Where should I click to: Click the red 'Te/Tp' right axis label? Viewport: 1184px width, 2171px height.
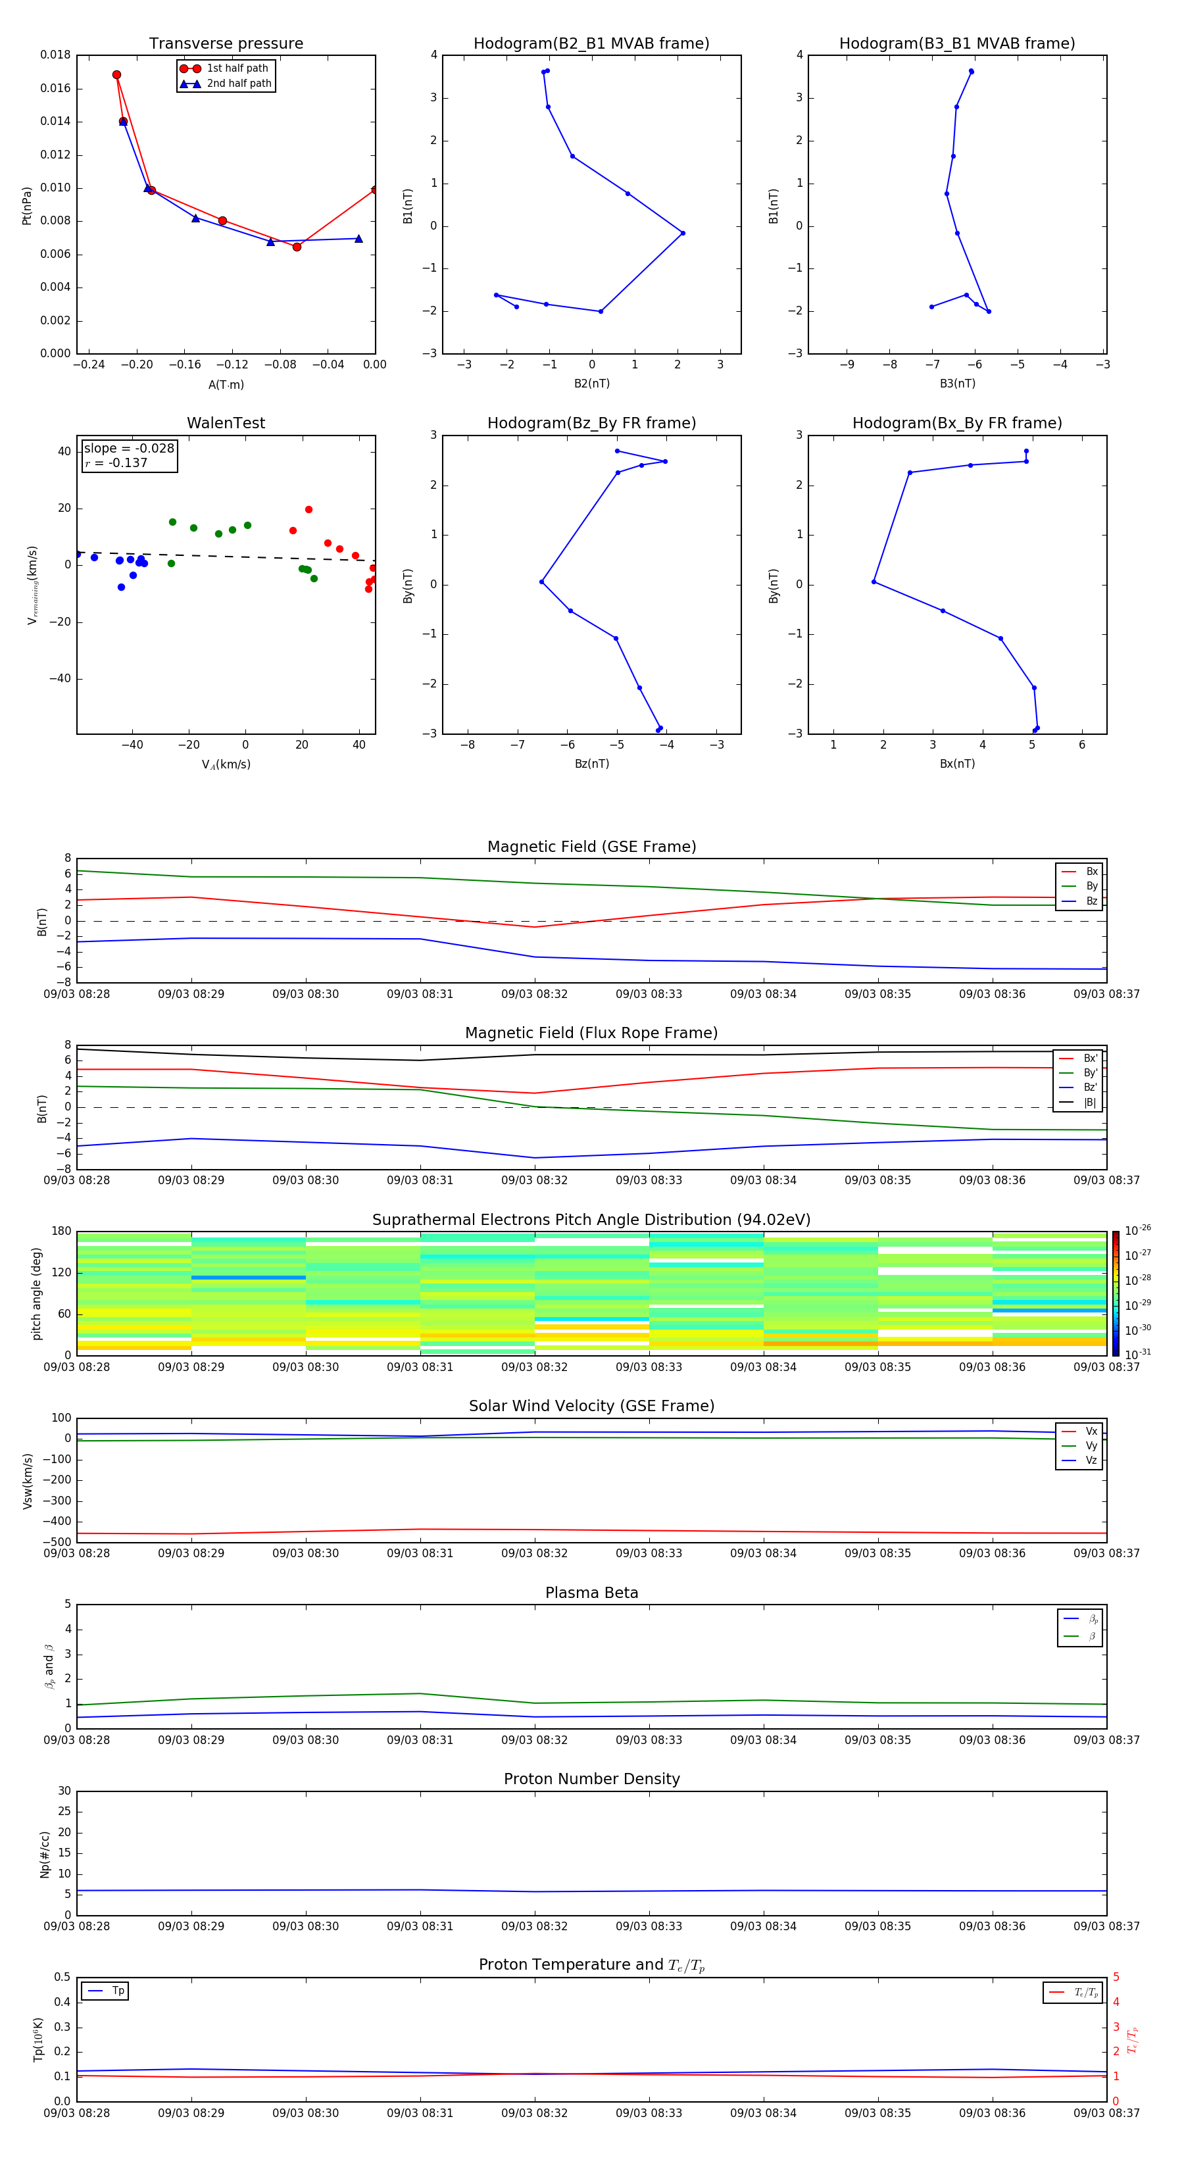pos(1133,2039)
